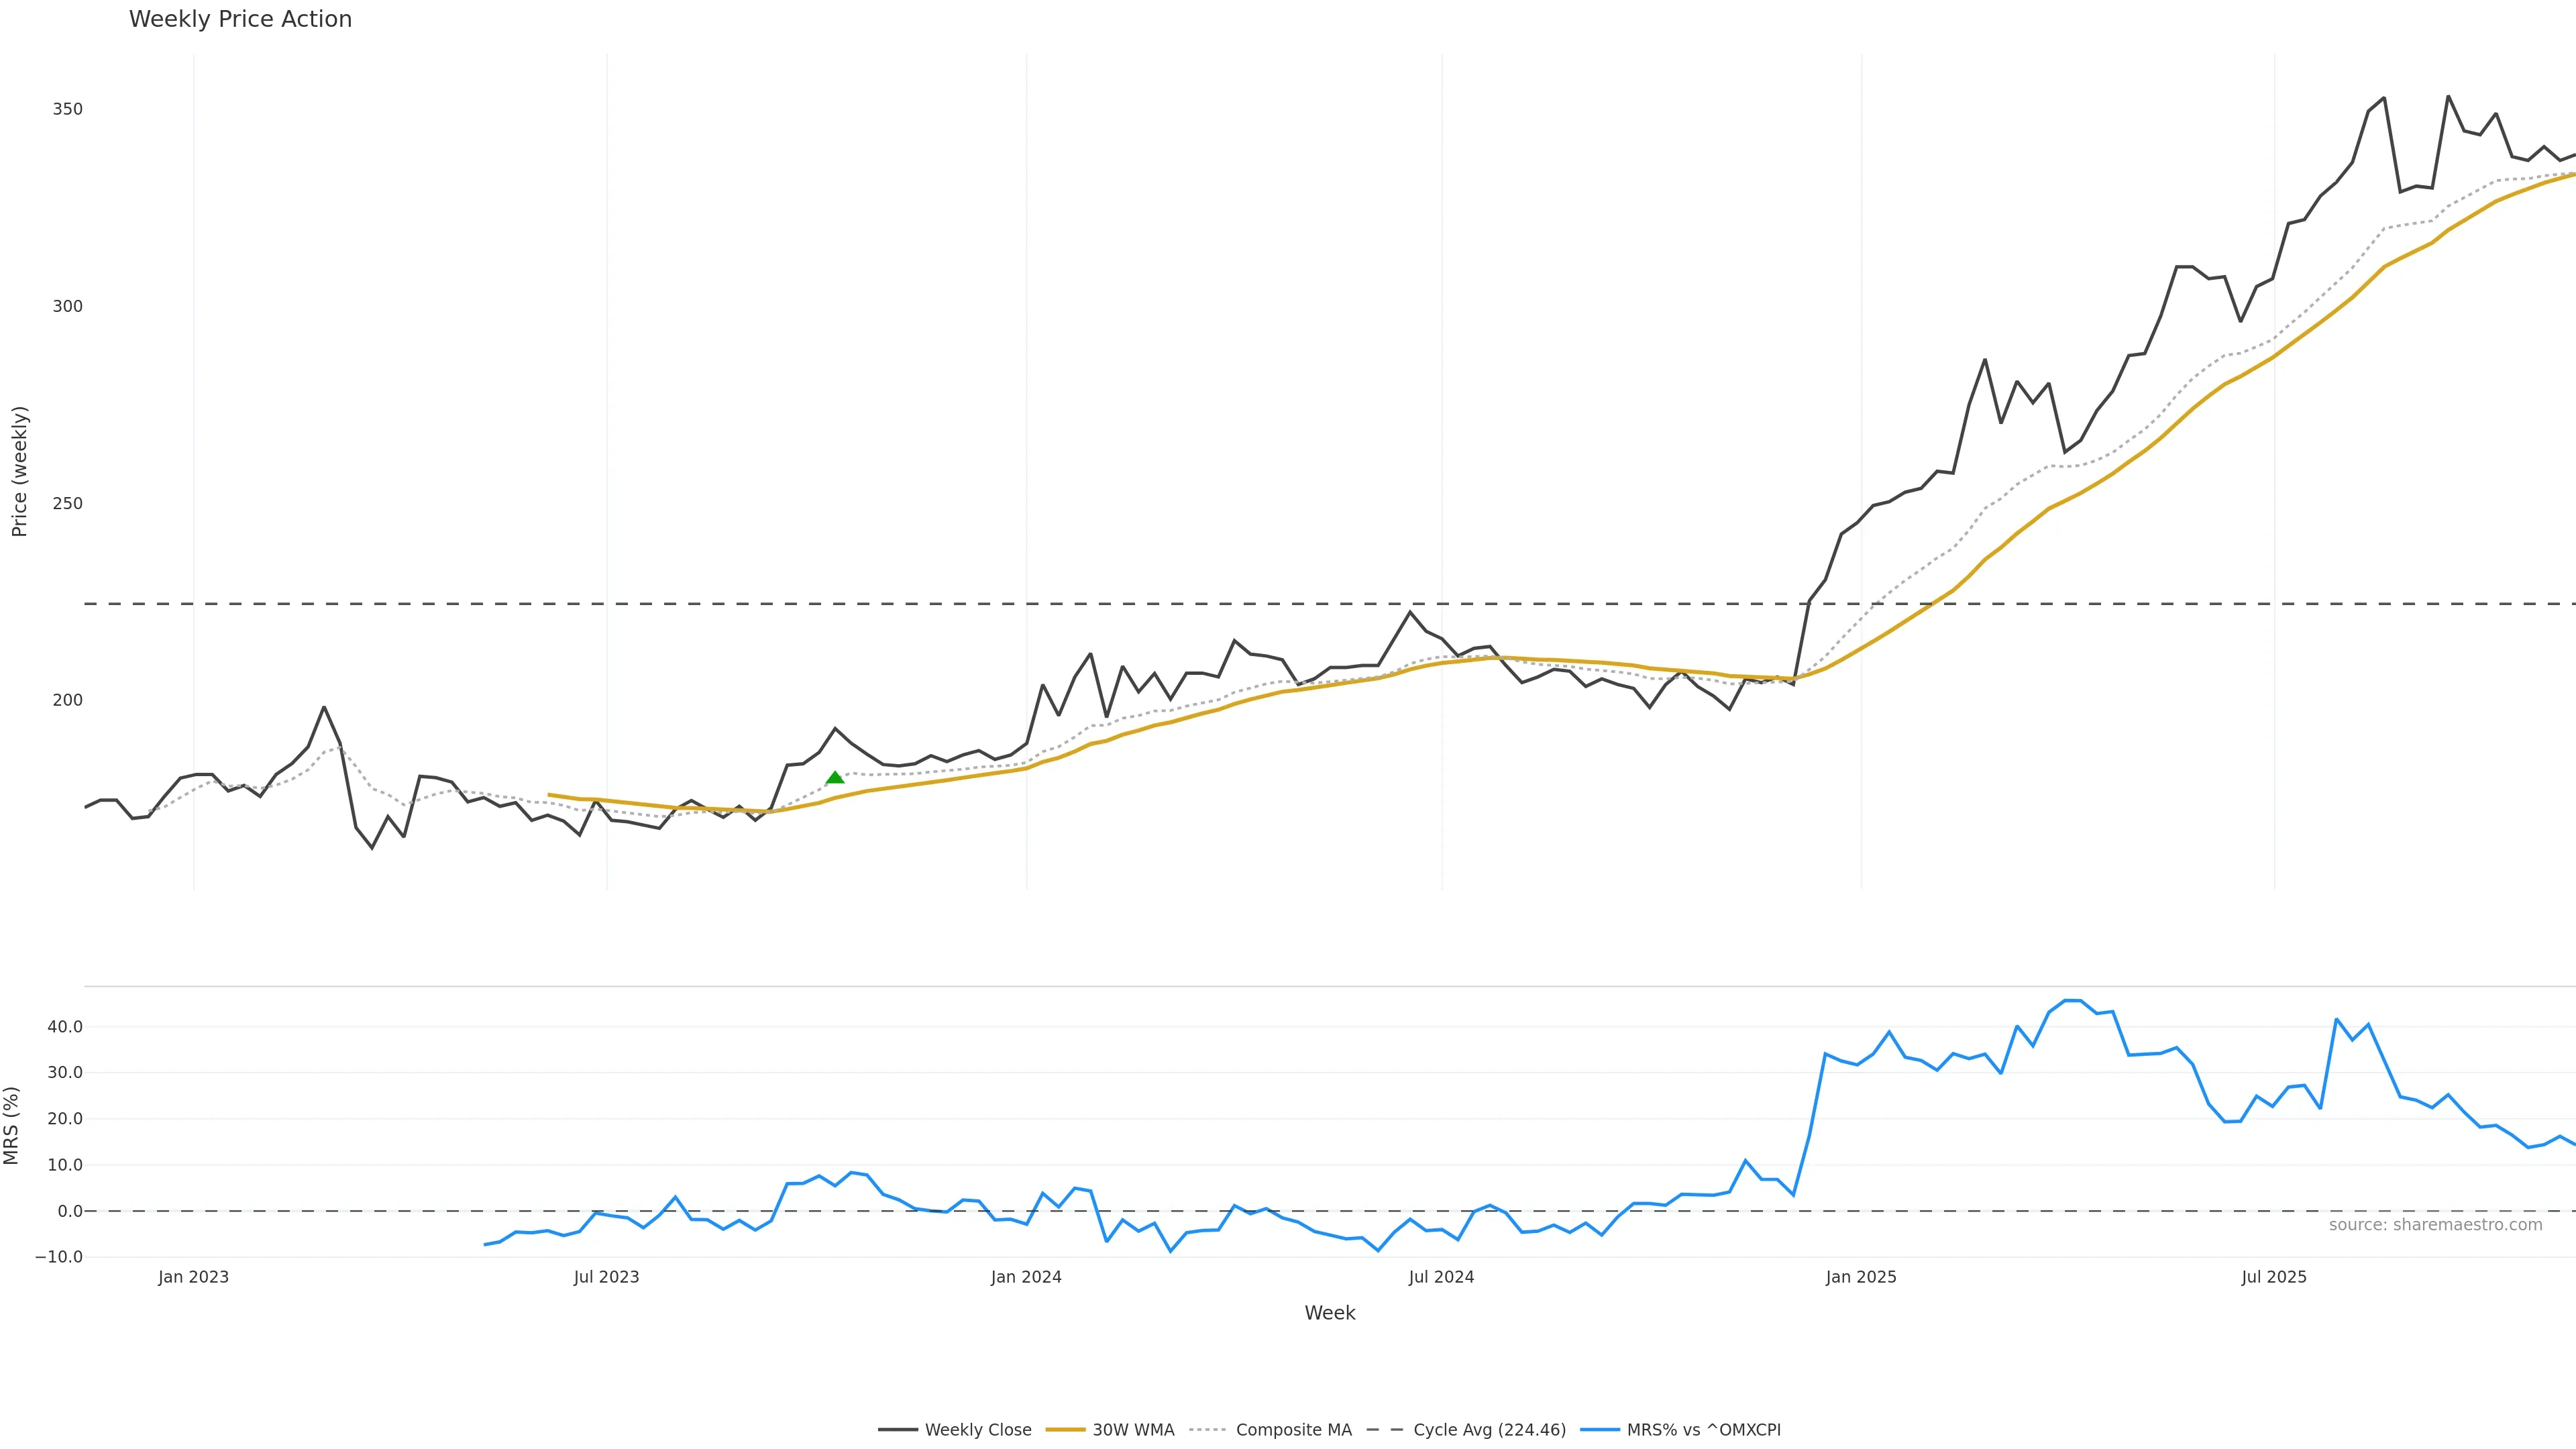Click the Jan 2025 x-axis tick label
Image resolution: width=2576 pixels, height=1449 pixels.
tap(1860, 1277)
